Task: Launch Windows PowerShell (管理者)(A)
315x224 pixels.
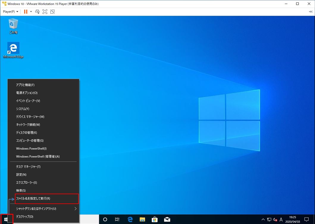Action: (43, 157)
